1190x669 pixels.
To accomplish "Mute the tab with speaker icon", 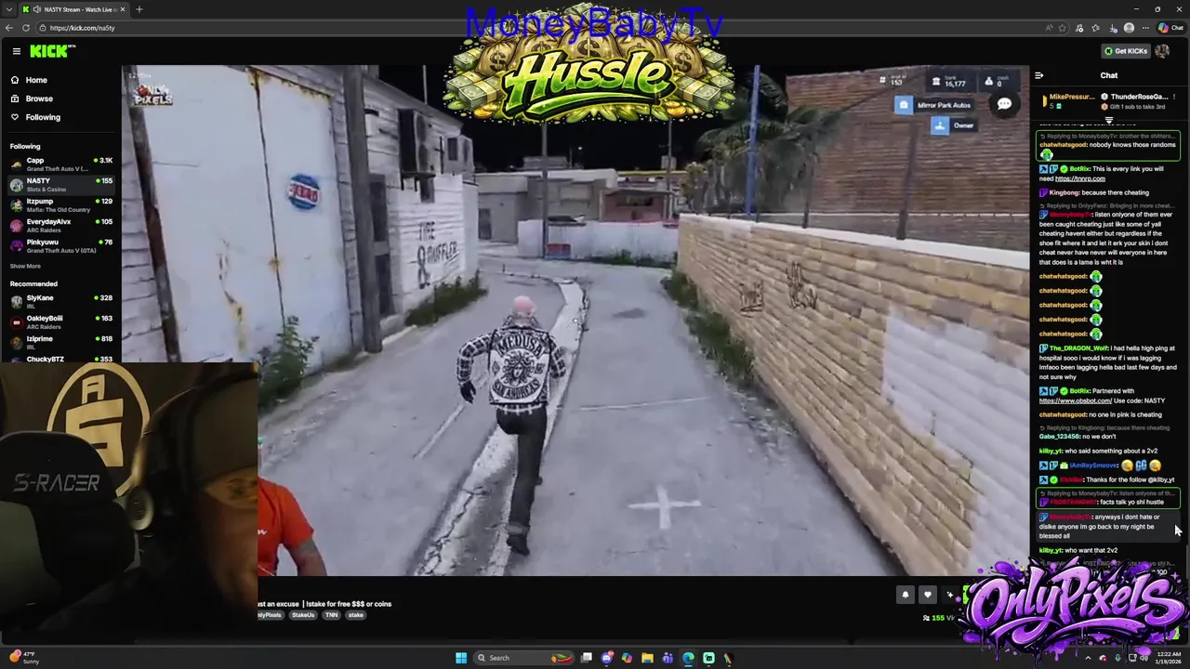I will (36, 9).
